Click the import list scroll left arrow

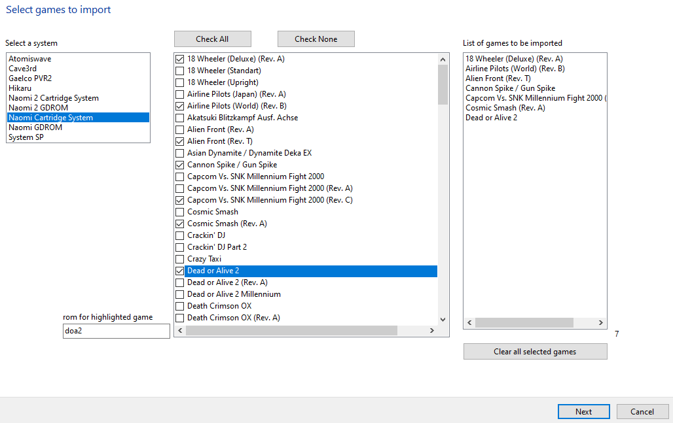pyautogui.click(x=469, y=323)
